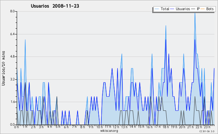Click the '22 h' x-axis label
The image size is (218, 134).
point(199,127)
